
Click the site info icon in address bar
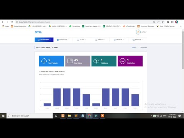[17, 22]
